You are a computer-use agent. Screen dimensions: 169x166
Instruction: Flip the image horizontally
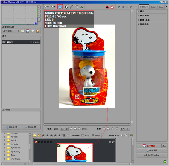(x=127, y=7)
